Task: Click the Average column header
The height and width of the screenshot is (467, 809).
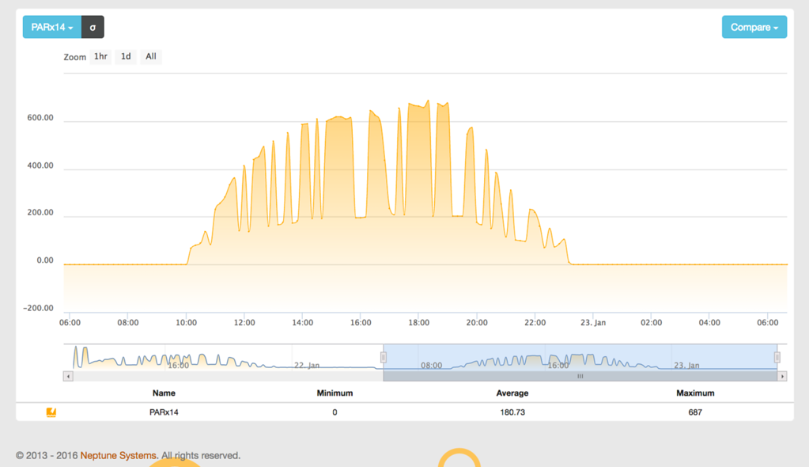Action: 512,393
